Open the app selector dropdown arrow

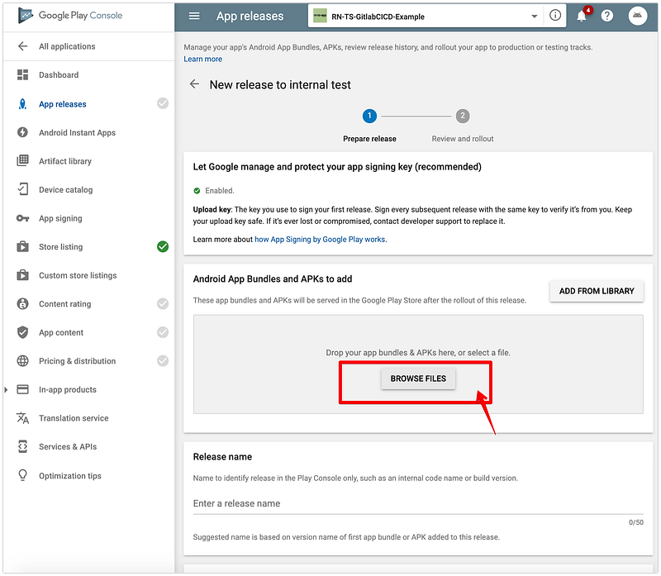pyautogui.click(x=534, y=17)
